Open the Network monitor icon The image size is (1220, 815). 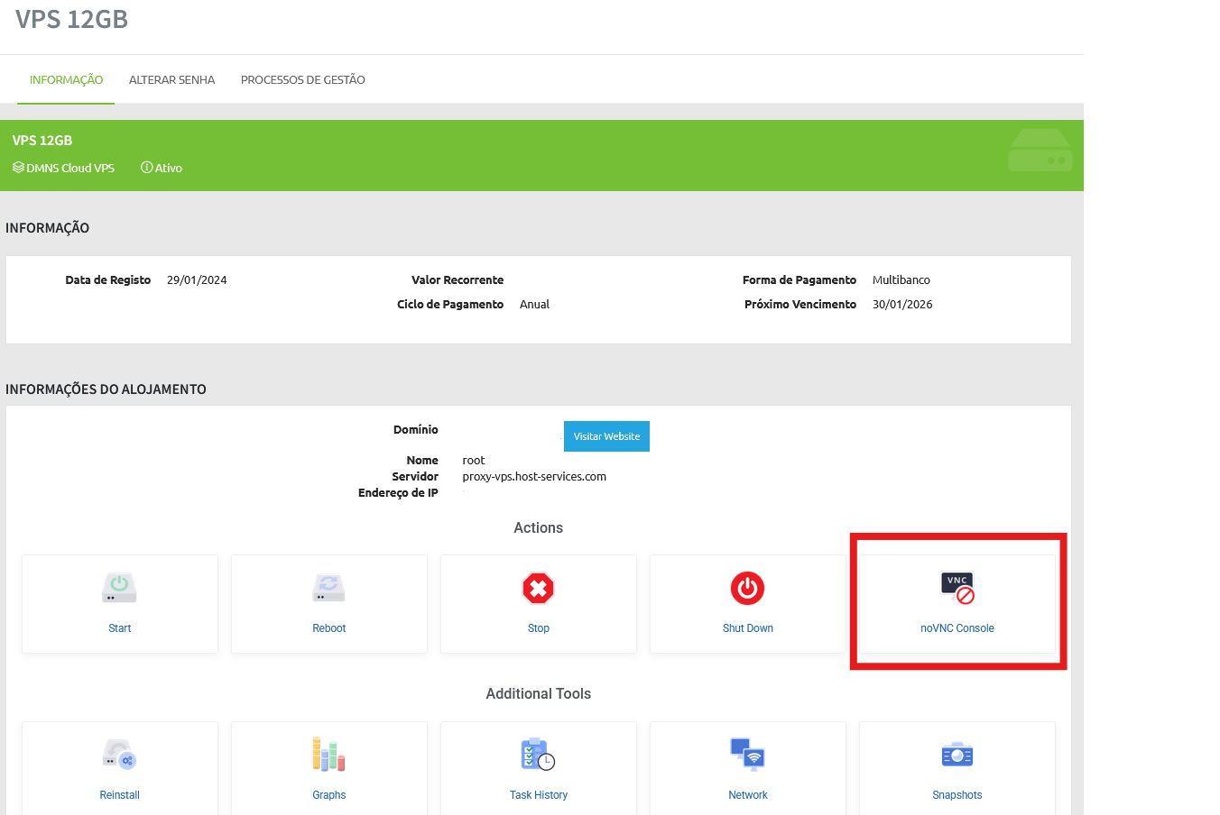coord(747,755)
